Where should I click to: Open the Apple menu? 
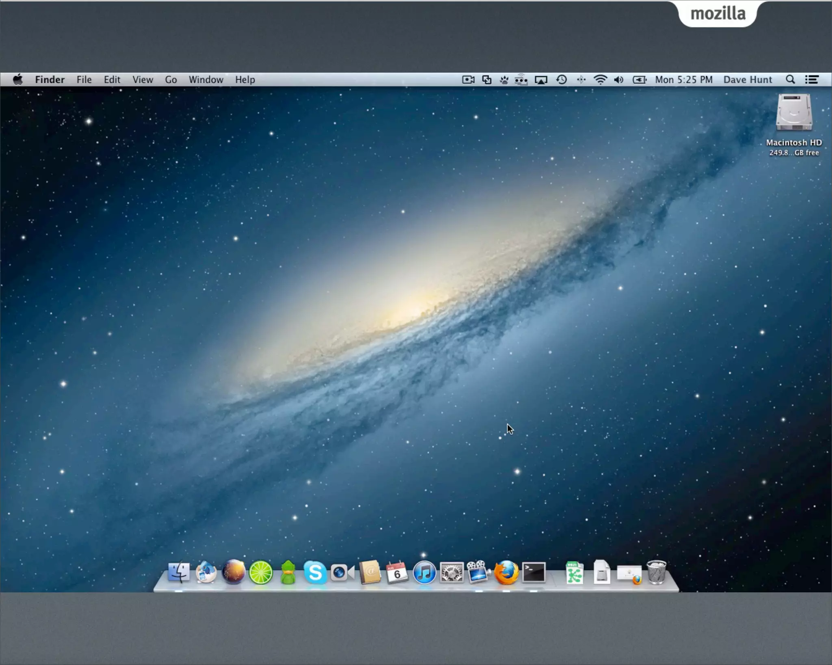(x=17, y=80)
